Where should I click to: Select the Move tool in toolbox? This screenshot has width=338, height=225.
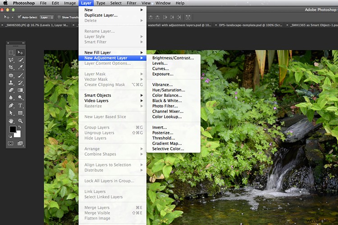pyautogui.click(x=20, y=52)
